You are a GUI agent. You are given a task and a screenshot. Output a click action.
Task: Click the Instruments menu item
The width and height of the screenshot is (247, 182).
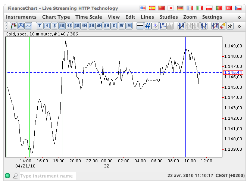pos(21,17)
